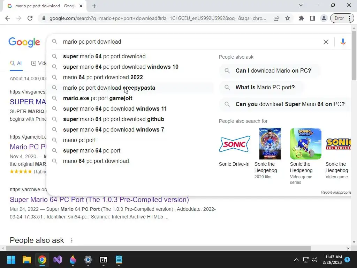
Task: Open the taskbar clock showing 11:43 AM
Action: (x=332, y=260)
